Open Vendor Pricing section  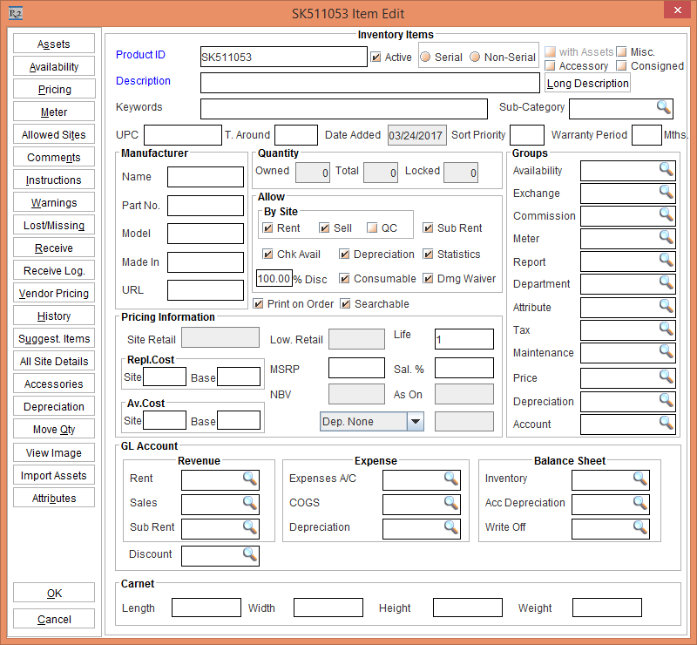(x=54, y=293)
